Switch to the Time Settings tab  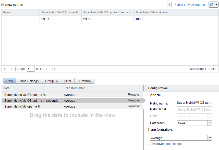pos(29,81)
